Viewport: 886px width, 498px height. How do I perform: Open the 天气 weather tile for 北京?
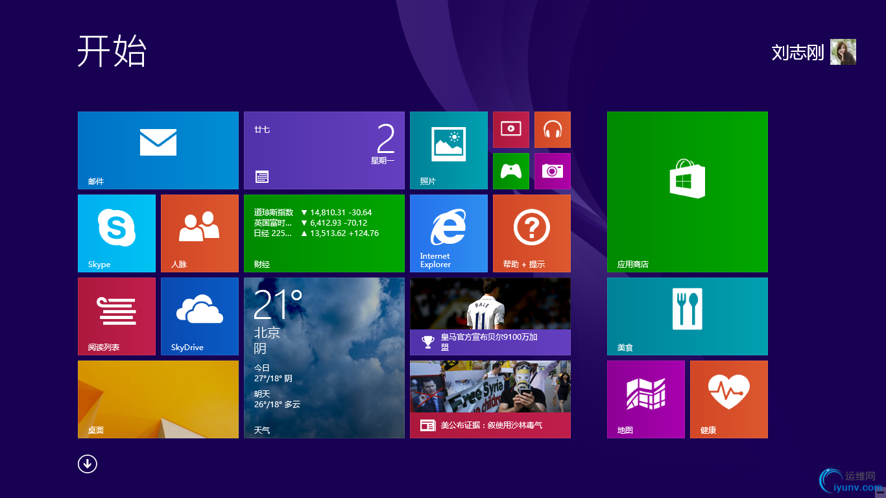click(324, 358)
